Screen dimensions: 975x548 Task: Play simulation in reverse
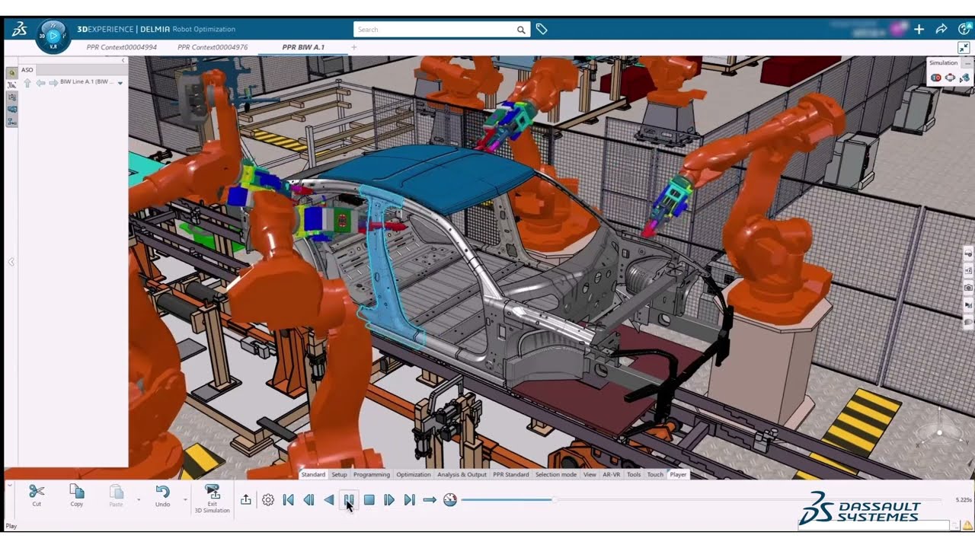coord(329,500)
